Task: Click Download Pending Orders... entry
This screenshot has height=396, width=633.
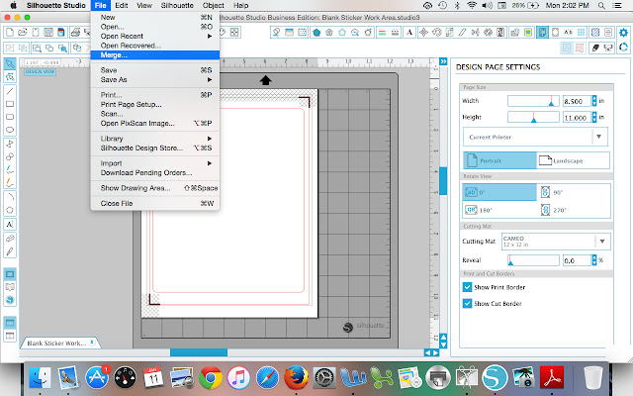Action: [155, 172]
